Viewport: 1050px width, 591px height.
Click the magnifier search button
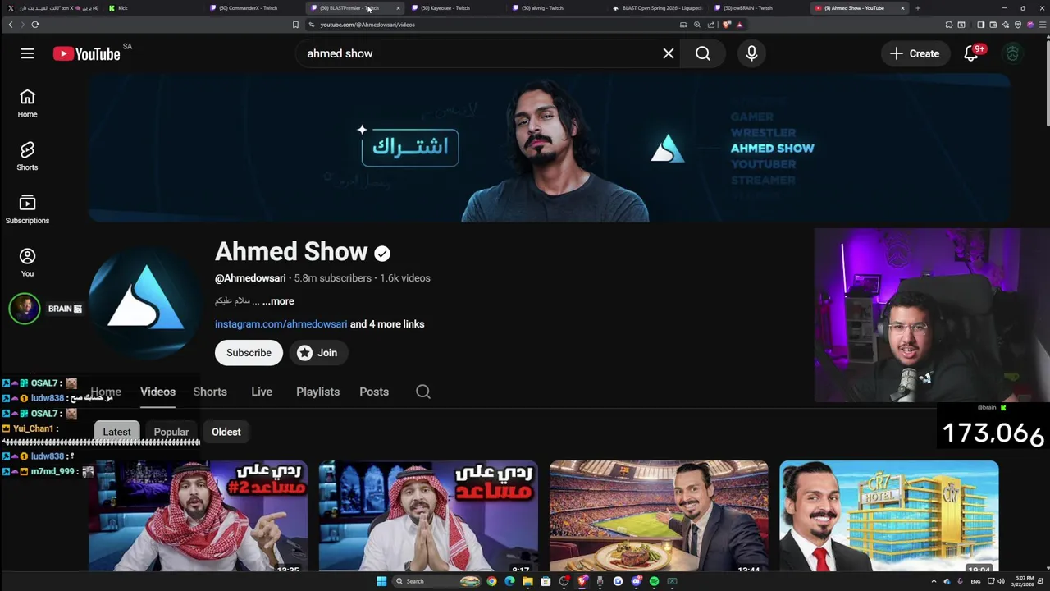[x=703, y=53]
